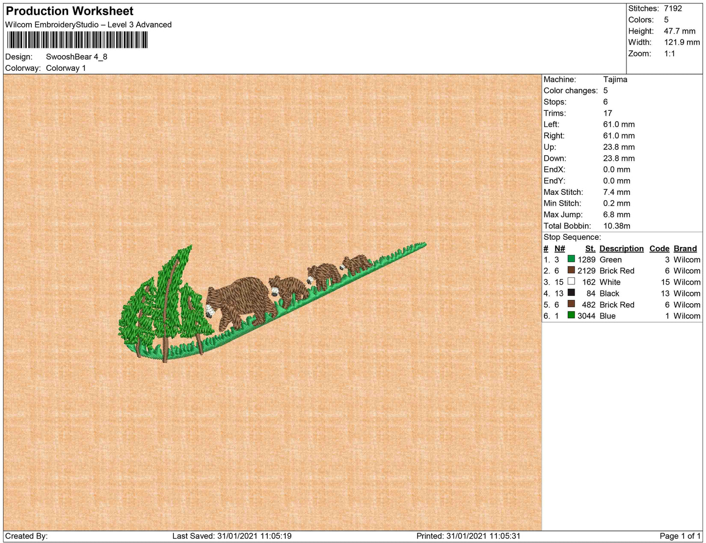Click the "Left:" label
Viewport: 706px width, 543px height.
click(x=552, y=124)
